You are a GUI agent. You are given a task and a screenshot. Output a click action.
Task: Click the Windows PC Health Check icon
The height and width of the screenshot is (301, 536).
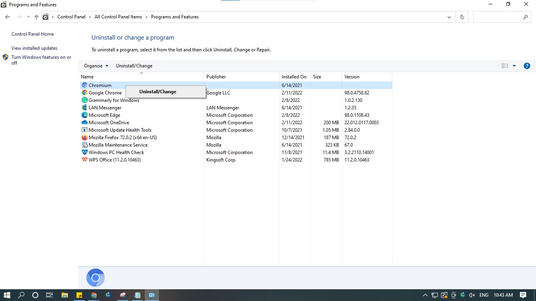tap(84, 152)
